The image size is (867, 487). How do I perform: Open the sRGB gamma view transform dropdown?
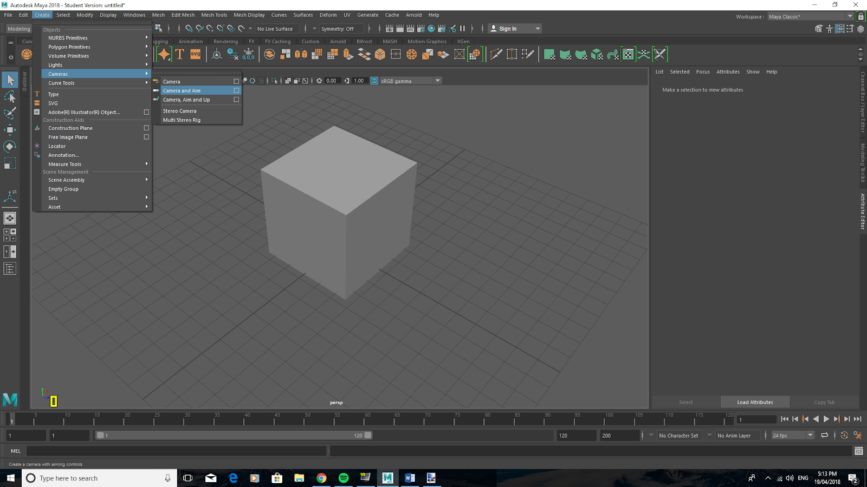(437, 81)
